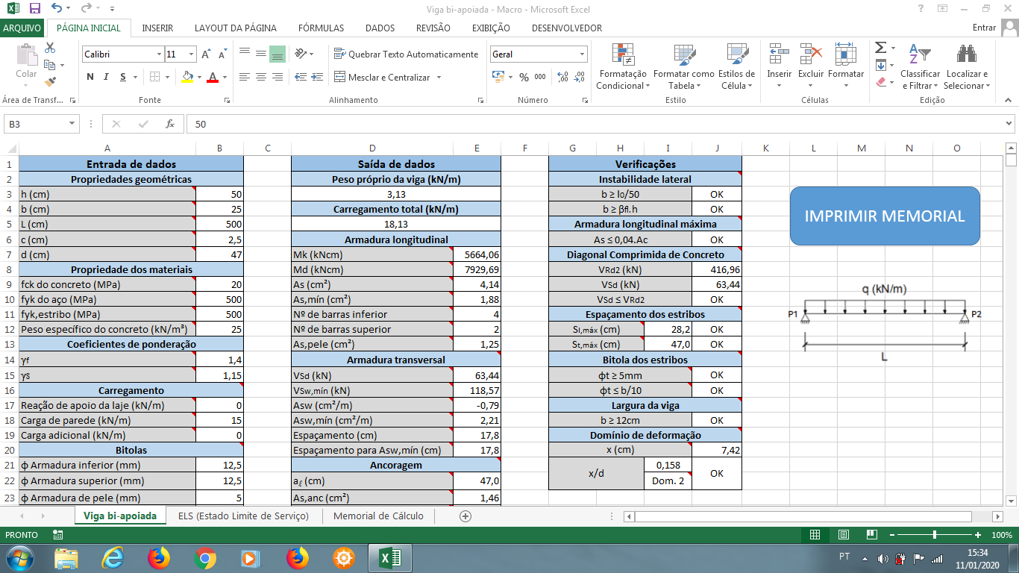
Task: Apply red font color
Action: [x=213, y=77]
